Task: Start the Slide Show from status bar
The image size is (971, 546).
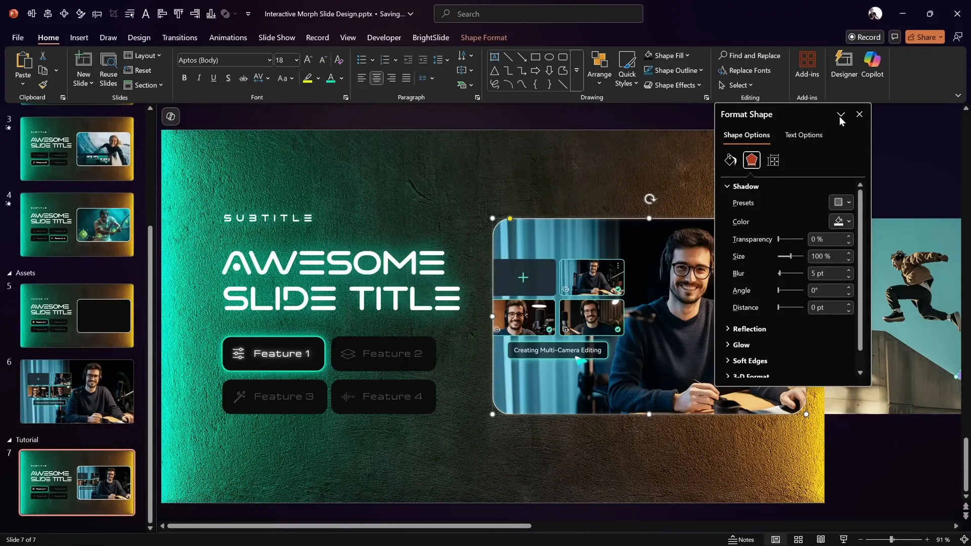Action: [843, 539]
